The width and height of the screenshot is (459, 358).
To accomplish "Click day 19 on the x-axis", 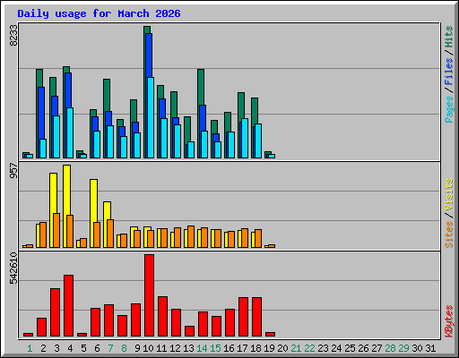I will click(269, 348).
